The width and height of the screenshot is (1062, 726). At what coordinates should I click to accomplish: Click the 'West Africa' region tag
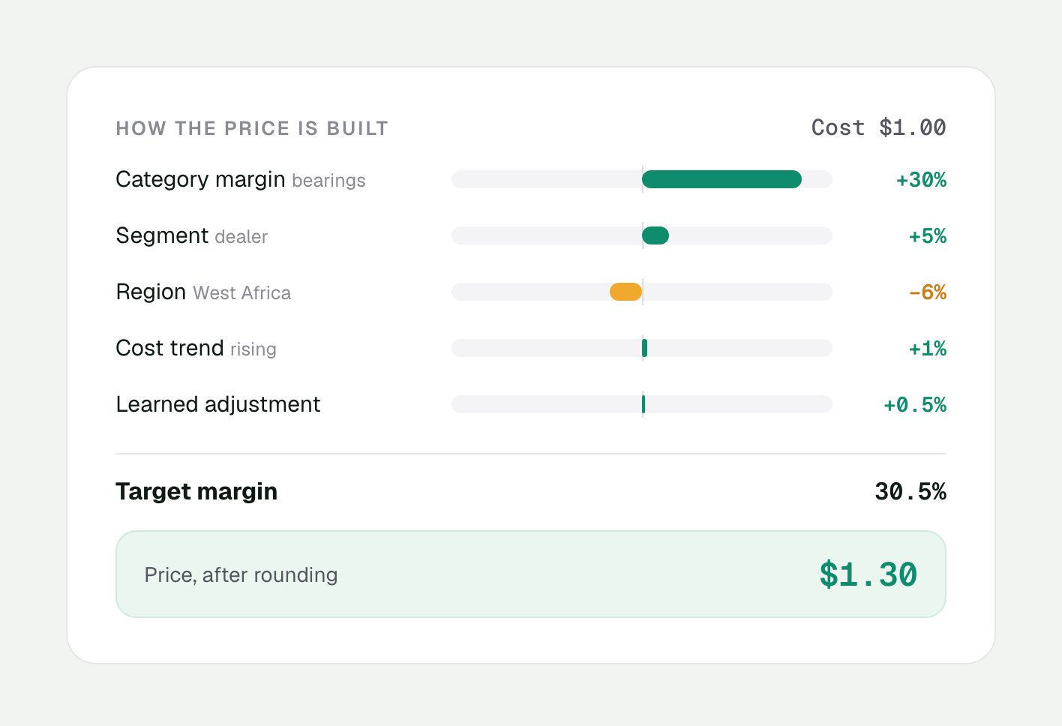(x=241, y=293)
